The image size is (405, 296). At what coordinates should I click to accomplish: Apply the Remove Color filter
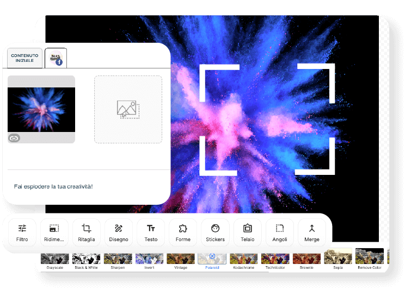click(370, 259)
